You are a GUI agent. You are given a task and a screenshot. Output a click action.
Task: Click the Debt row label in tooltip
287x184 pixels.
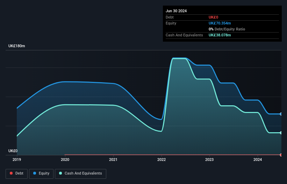(170, 17)
